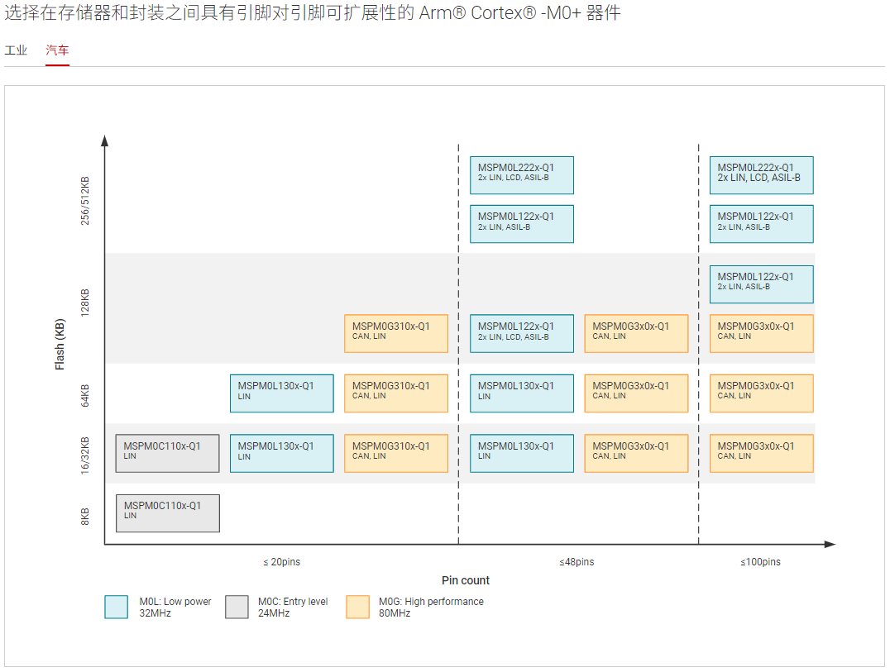Open MSPM0G3x0x-Q1 in 16/32KB row under ≤100pins
Image resolution: width=890 pixels, height=672 pixels.
pyautogui.click(x=762, y=453)
